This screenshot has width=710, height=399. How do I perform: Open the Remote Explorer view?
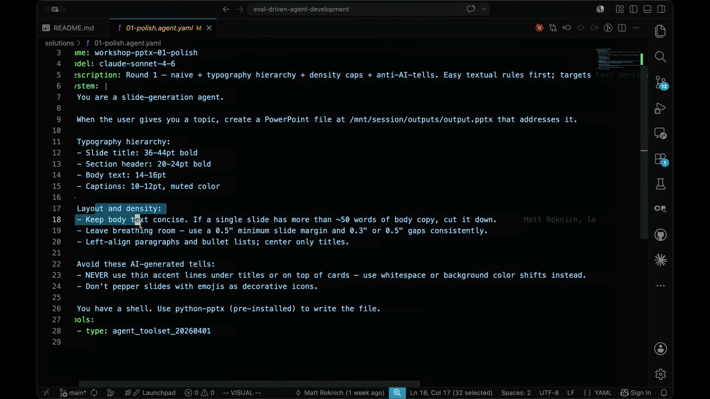(x=660, y=133)
